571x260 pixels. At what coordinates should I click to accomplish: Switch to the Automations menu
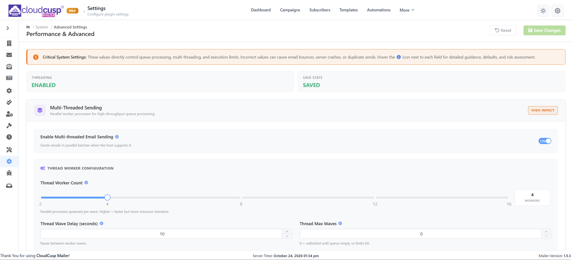coord(379,10)
